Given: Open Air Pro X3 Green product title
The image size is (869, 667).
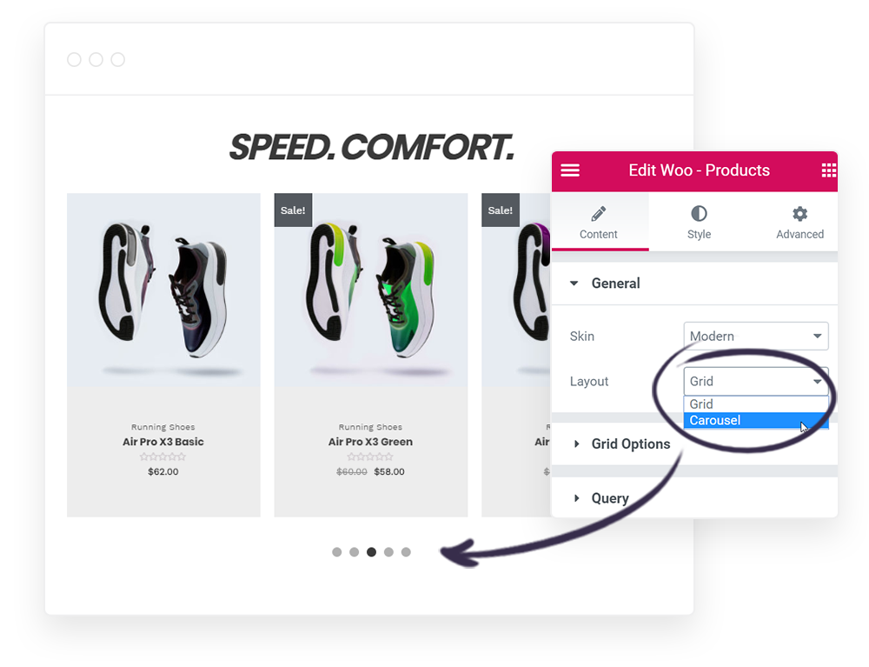Looking at the screenshot, I should [370, 442].
